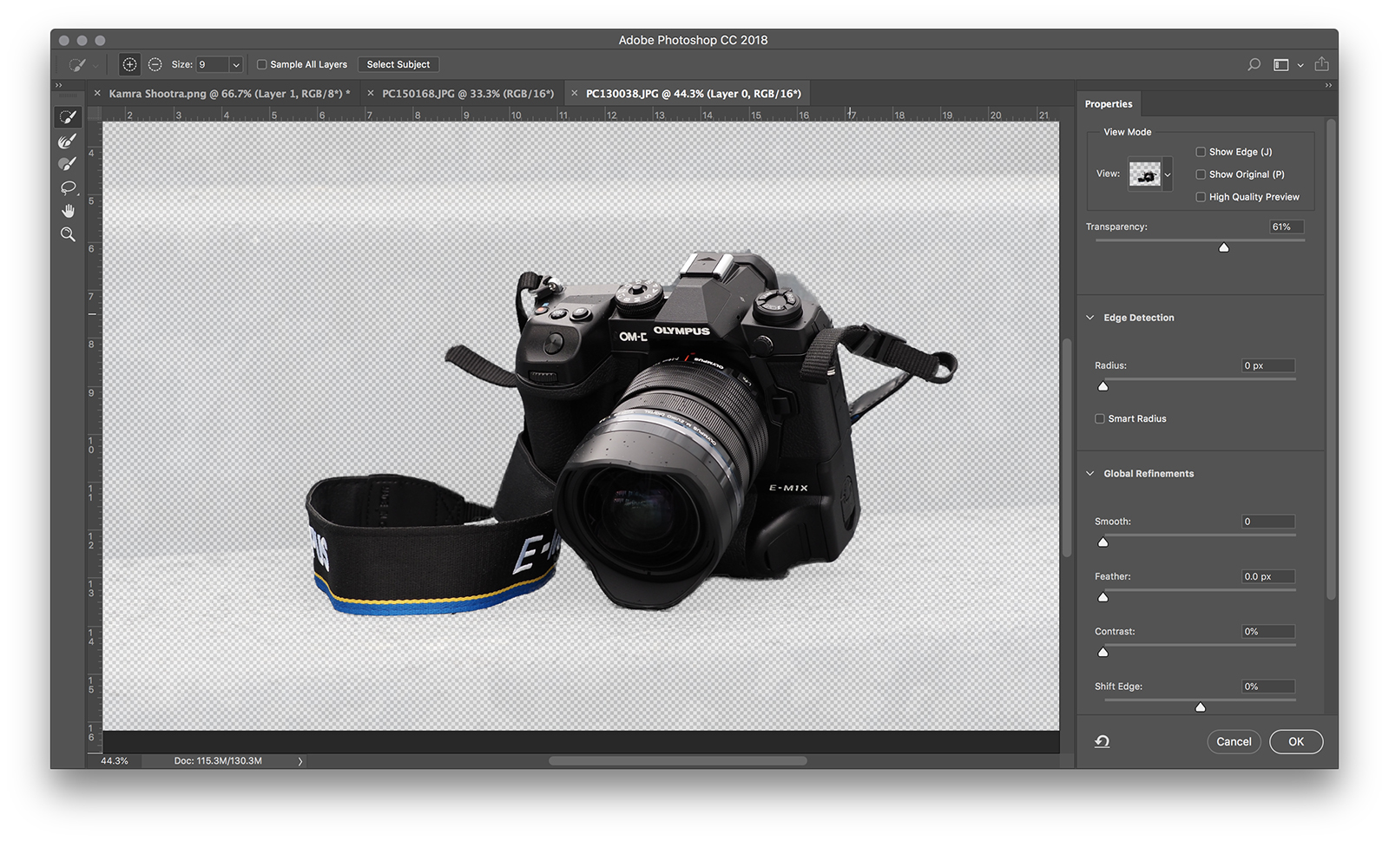Click the vertical canvas scrollbar
The width and height of the screenshot is (1389, 841).
tap(1067, 448)
